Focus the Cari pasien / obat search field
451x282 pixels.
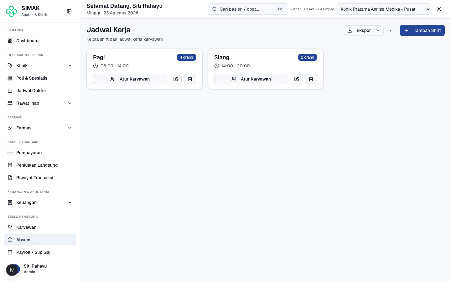(248, 9)
